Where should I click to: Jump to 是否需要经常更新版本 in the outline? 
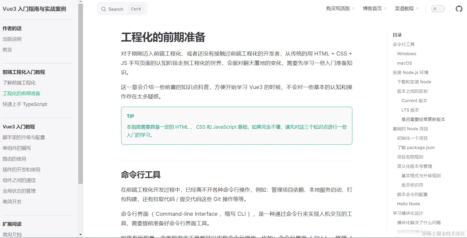[423, 120]
